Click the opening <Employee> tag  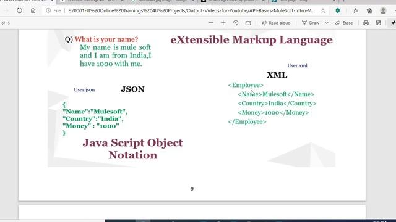tap(246, 85)
